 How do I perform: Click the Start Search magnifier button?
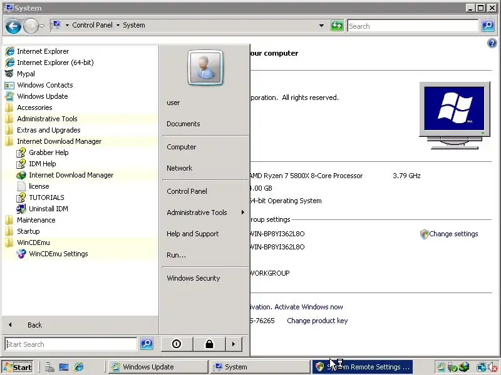pyautogui.click(x=147, y=343)
